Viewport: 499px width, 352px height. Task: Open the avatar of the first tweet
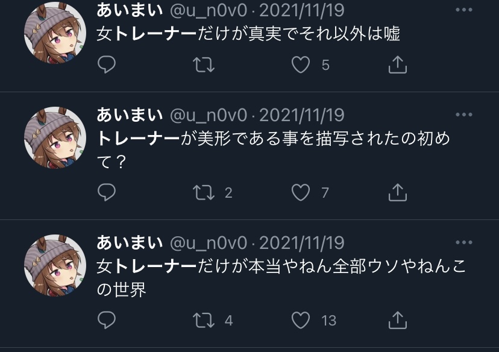(55, 33)
